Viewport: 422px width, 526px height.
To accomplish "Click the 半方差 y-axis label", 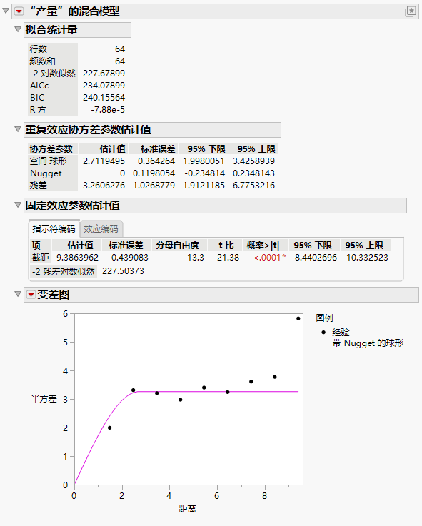I will click(x=44, y=399).
